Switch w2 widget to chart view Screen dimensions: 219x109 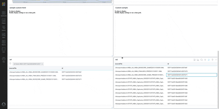(x=198, y=60)
